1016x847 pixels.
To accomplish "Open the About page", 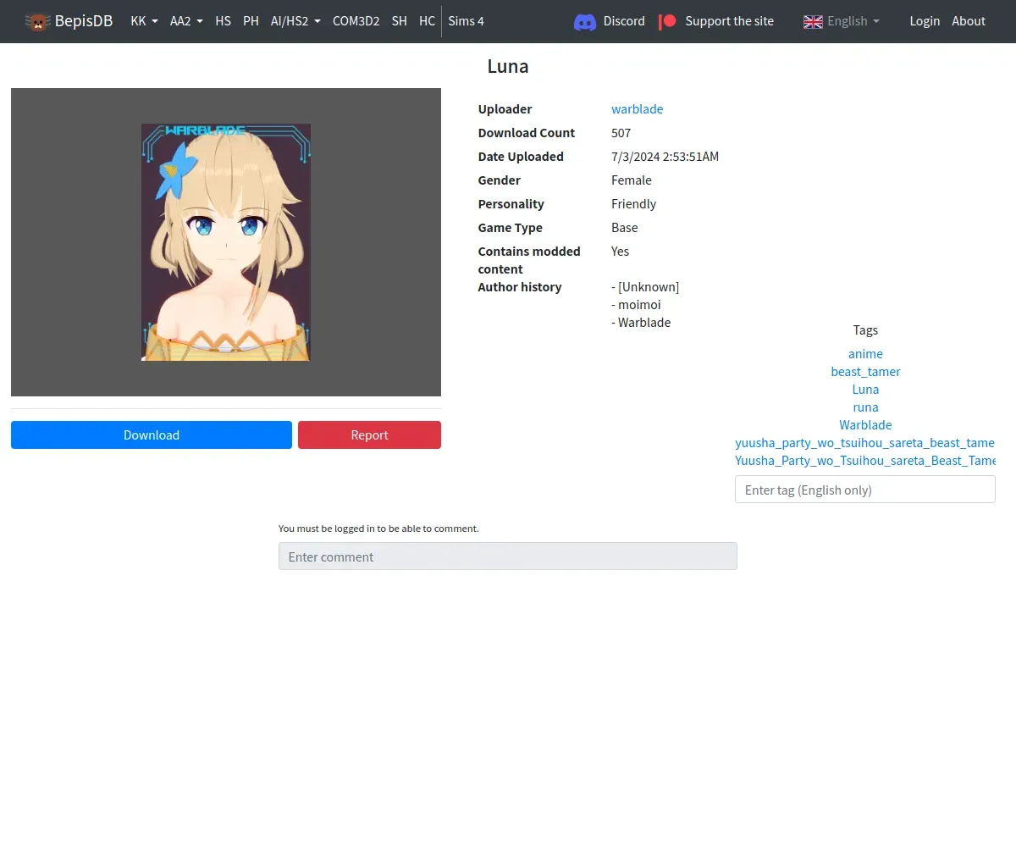I will (x=969, y=21).
